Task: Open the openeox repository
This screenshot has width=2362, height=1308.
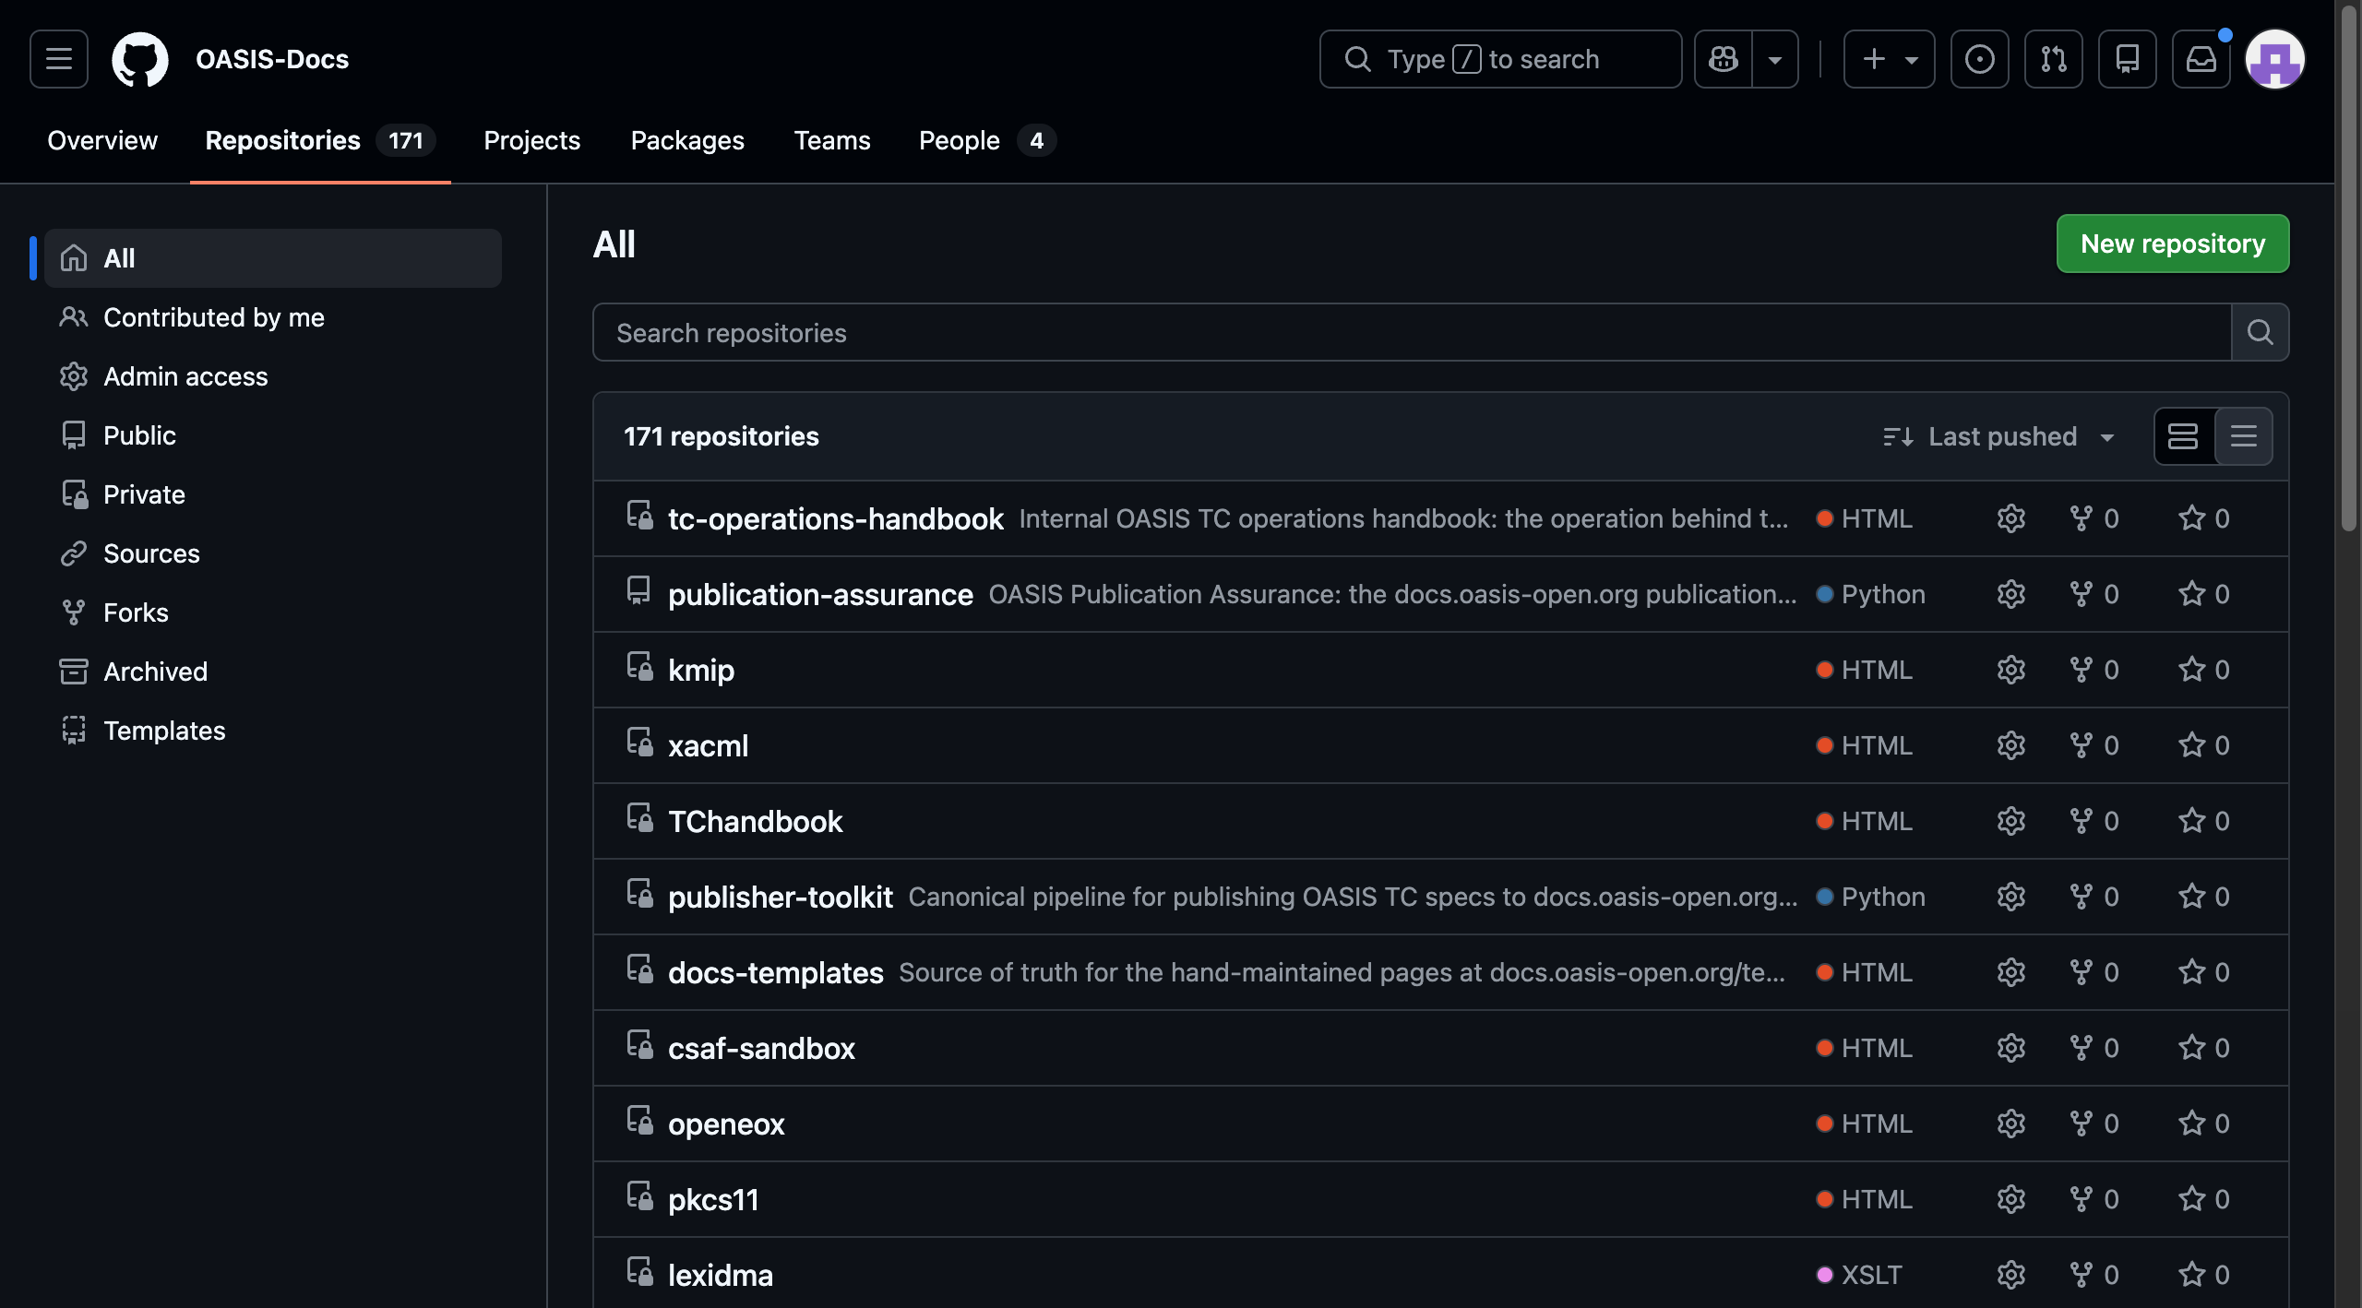Action: tap(726, 1124)
